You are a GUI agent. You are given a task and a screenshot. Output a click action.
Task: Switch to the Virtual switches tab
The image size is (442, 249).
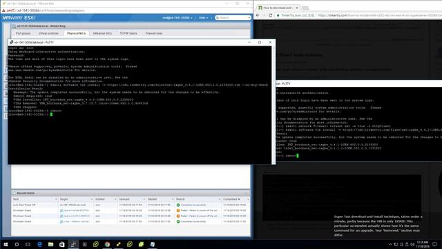(x=48, y=33)
